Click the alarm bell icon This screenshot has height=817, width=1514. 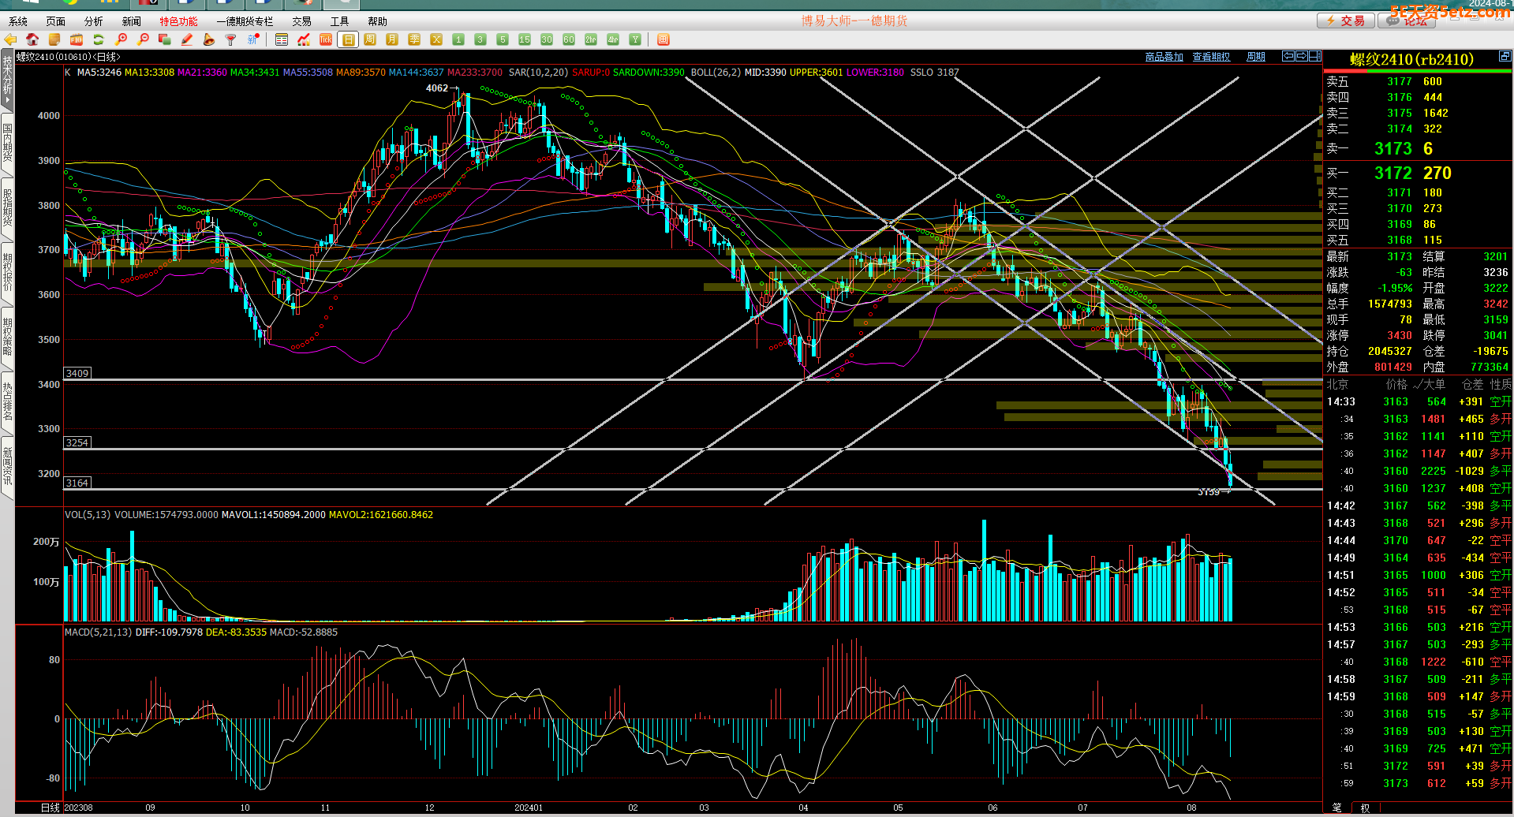tap(209, 39)
